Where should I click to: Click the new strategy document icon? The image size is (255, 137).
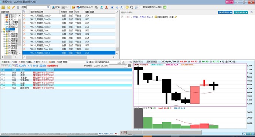[9, 7]
